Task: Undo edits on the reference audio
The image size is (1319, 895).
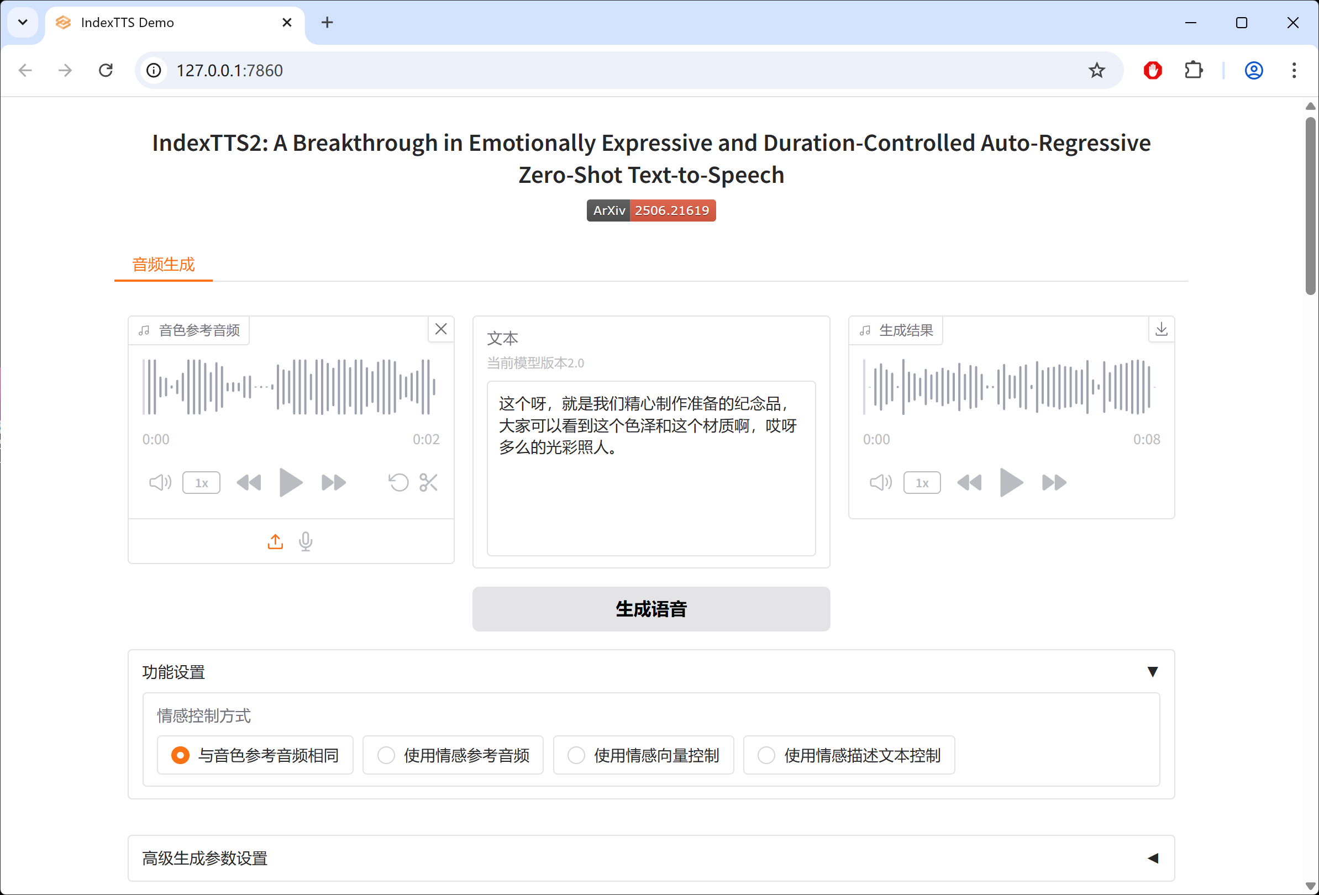Action: [398, 482]
